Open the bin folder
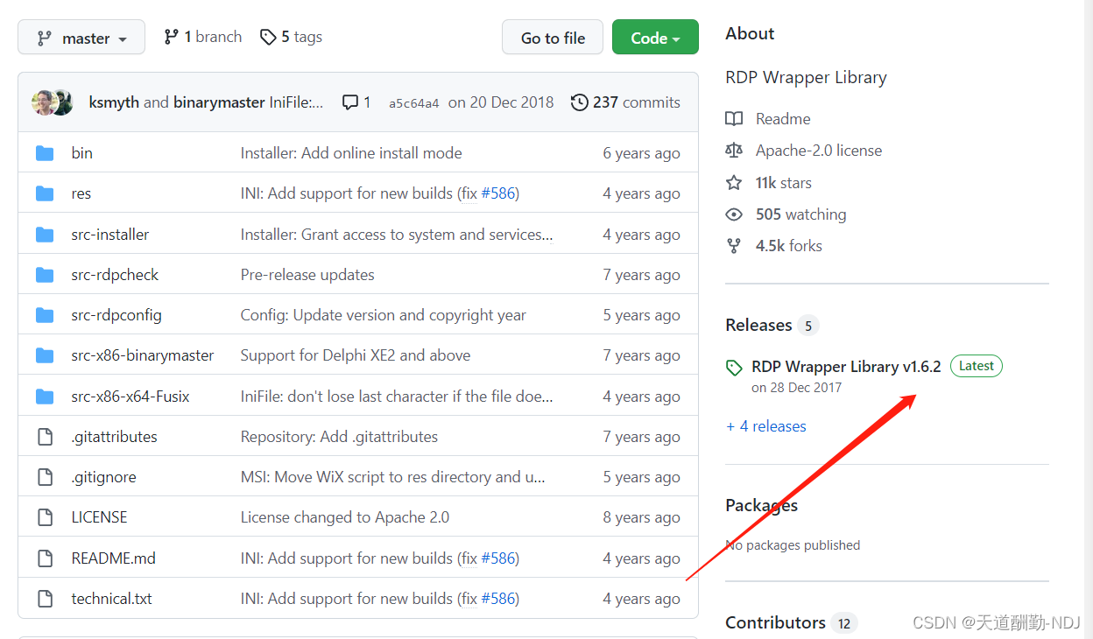 [x=81, y=153]
